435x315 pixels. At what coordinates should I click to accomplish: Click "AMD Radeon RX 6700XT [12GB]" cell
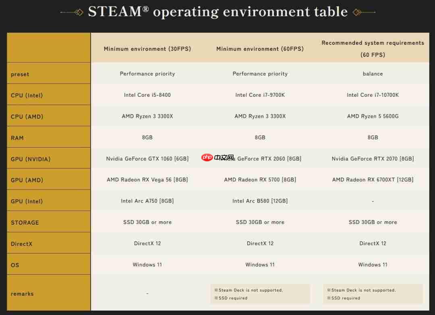[x=373, y=180]
